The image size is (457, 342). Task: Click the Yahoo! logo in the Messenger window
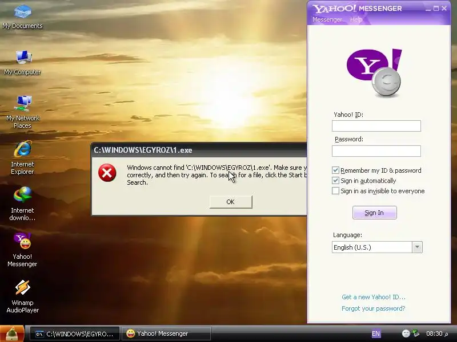(x=374, y=73)
